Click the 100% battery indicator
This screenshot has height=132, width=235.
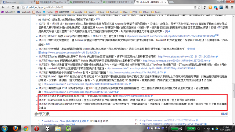click(191, 129)
